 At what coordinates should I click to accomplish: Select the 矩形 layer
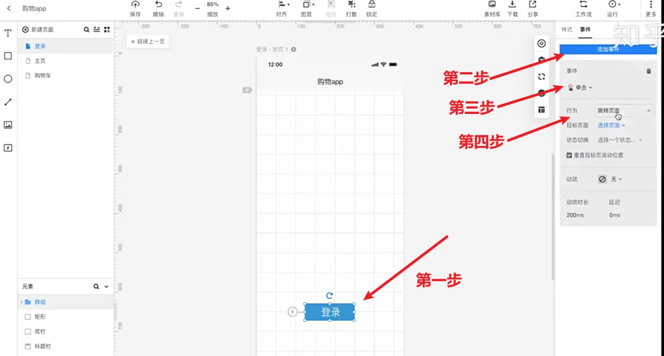pos(65,317)
